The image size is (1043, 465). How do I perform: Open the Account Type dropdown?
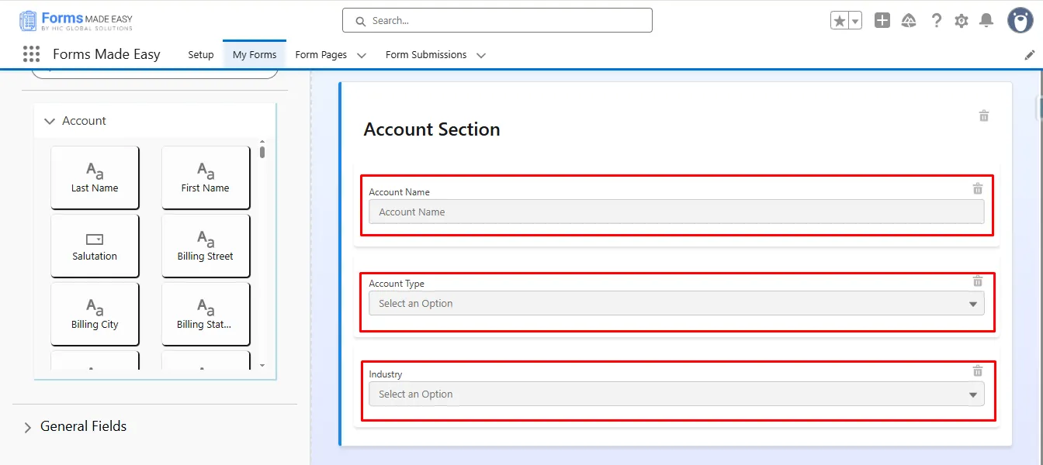point(676,304)
